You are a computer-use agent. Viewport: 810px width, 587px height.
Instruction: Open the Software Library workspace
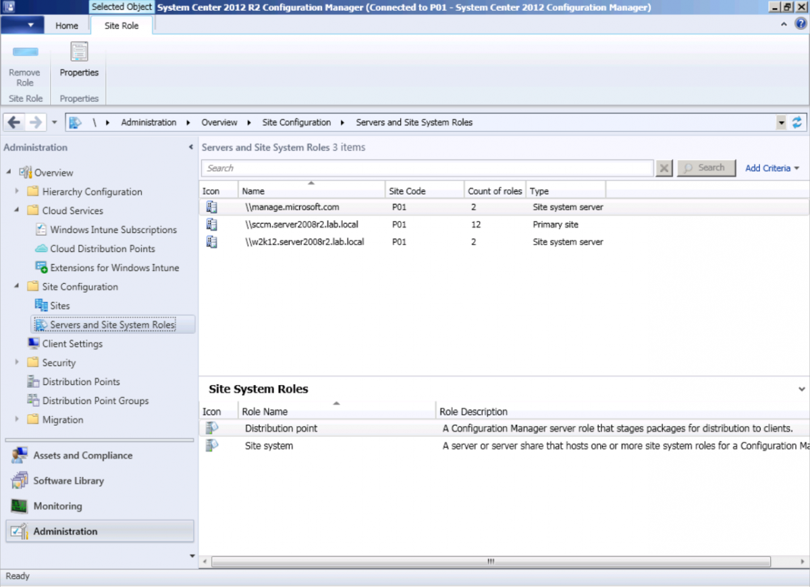click(100, 481)
